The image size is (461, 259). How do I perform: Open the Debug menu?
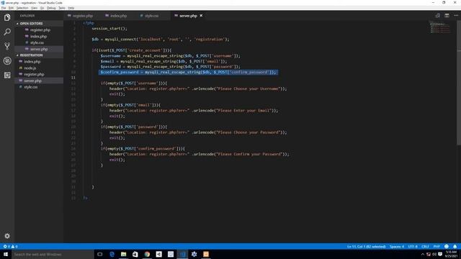(51, 8)
